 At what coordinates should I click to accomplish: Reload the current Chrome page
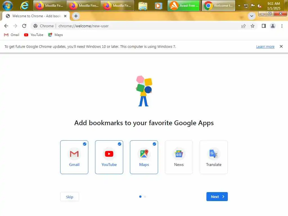click(24, 26)
